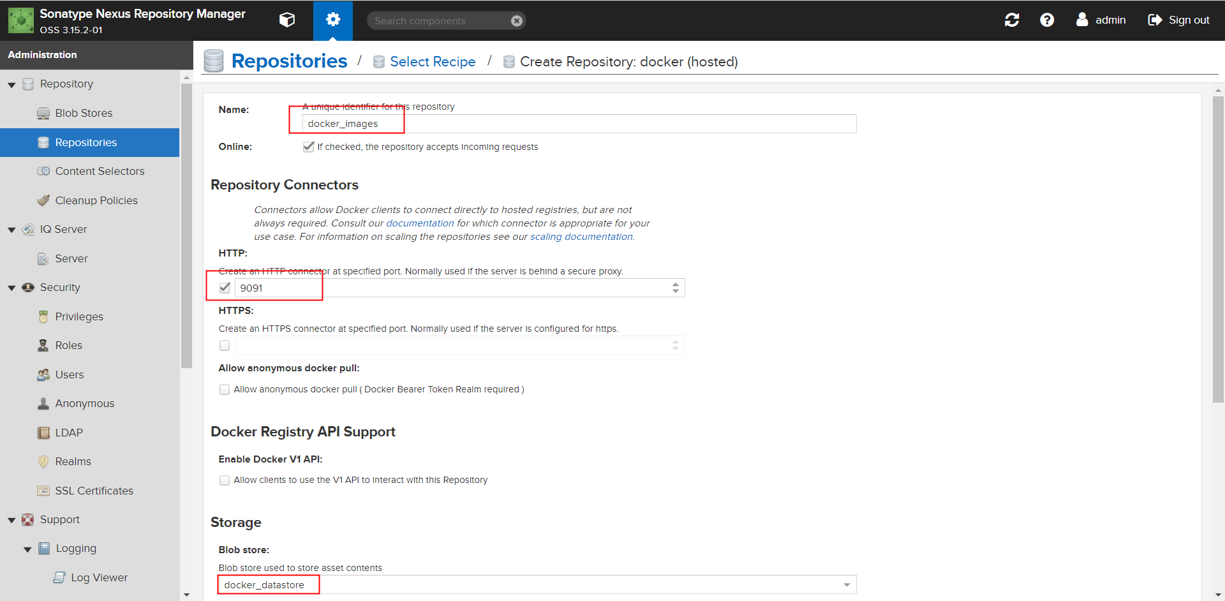The width and height of the screenshot is (1225, 601).
Task: Collapse the Repository tree section
Action: click(x=11, y=84)
